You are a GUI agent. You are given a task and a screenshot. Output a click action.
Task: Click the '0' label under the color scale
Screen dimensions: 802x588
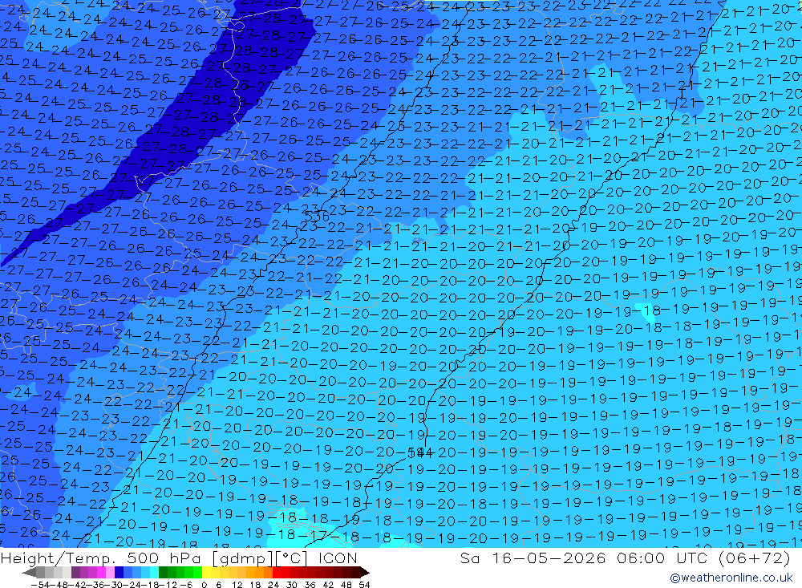click(x=204, y=585)
